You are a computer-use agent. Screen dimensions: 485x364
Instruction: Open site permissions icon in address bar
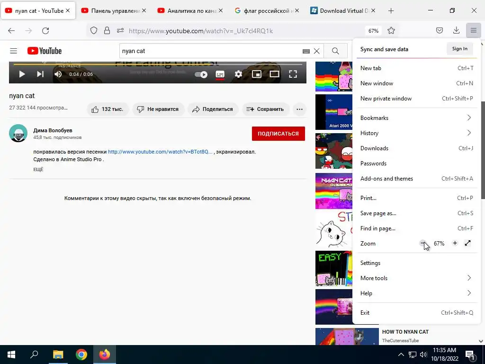(120, 31)
